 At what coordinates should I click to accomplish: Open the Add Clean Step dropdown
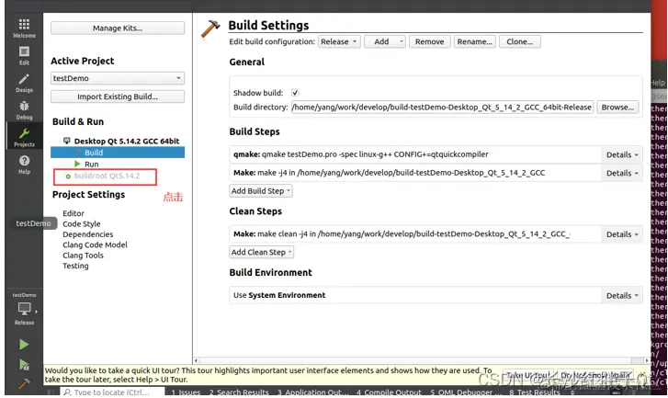coord(262,252)
